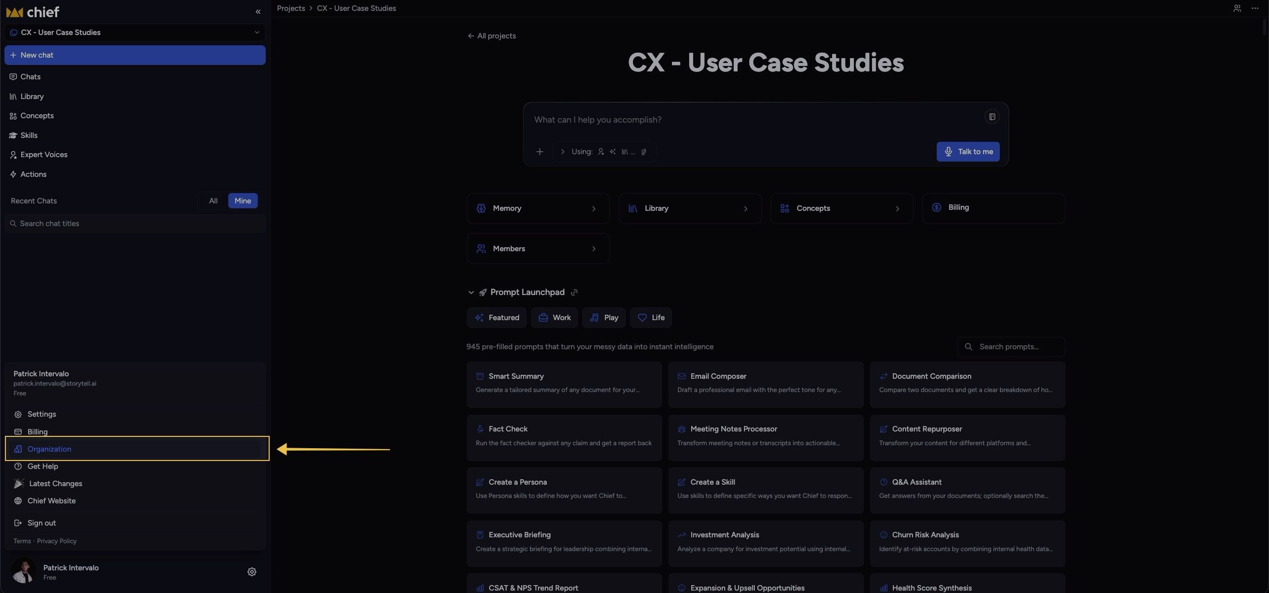1269x593 pixels.
Task: Open the CSAT & NPS Trend Report card
Action: click(x=564, y=584)
